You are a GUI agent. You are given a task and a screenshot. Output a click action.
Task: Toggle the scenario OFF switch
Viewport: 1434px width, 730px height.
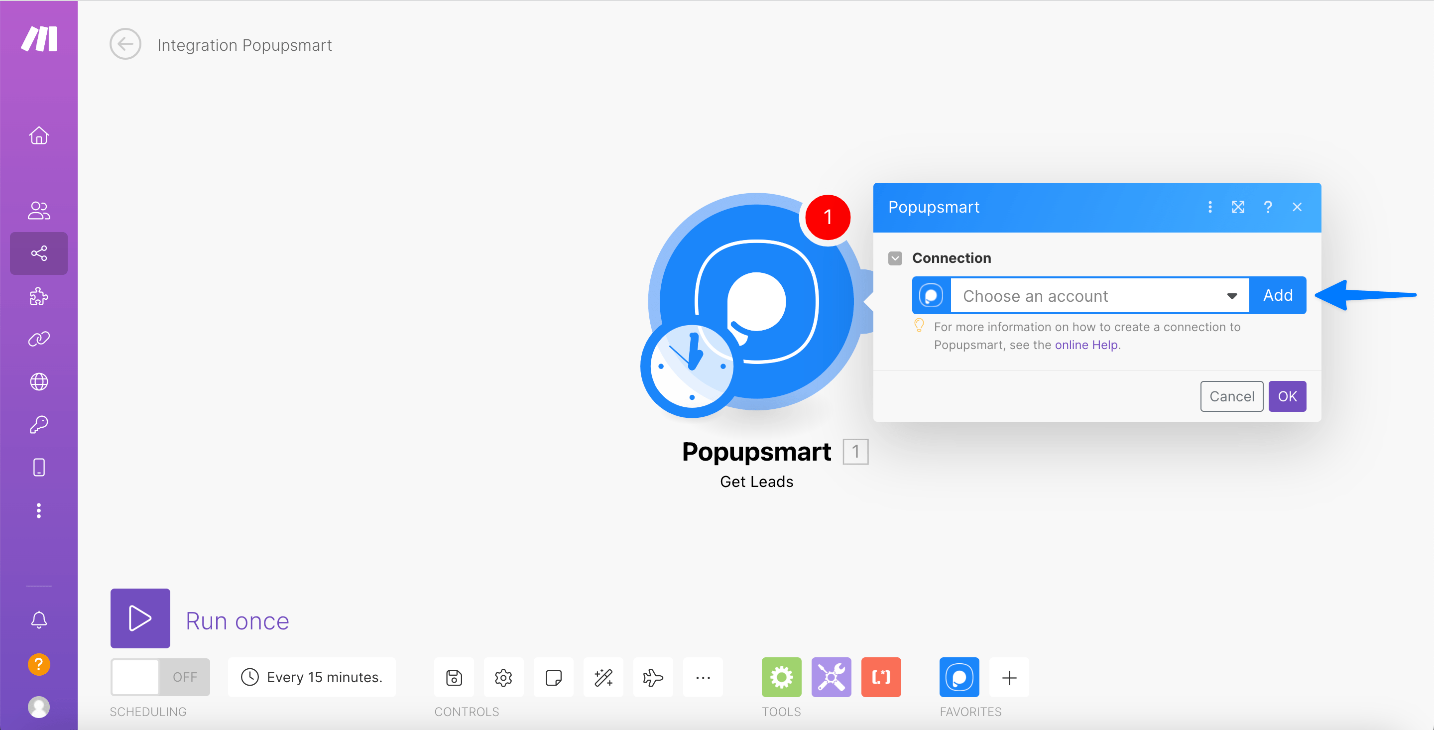pos(160,678)
